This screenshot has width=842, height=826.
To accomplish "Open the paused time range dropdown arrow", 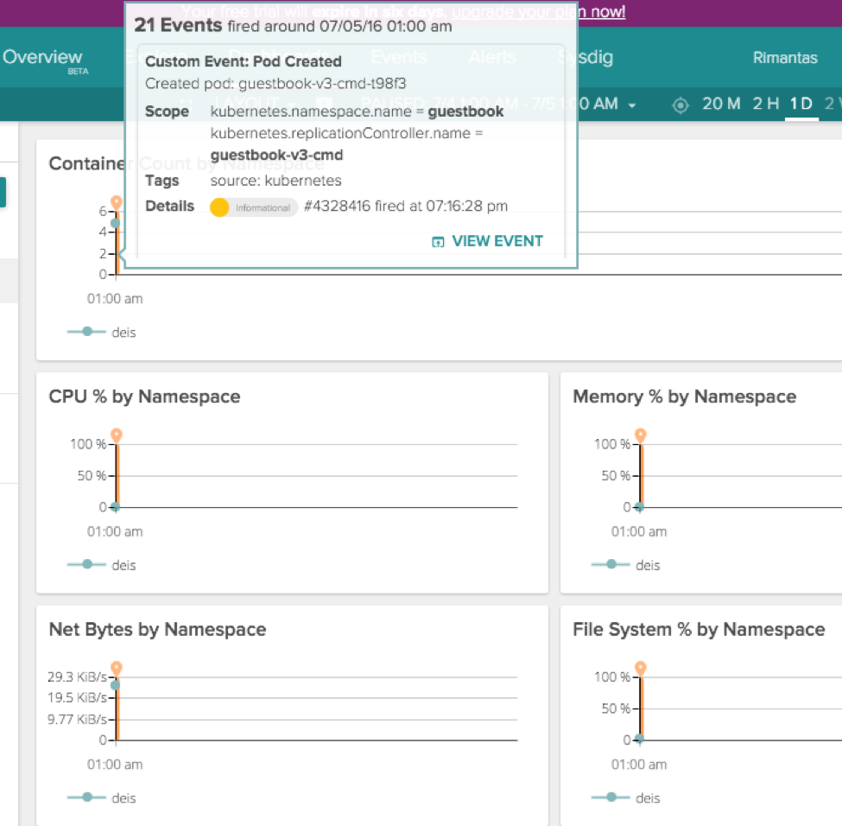I will 632,105.
